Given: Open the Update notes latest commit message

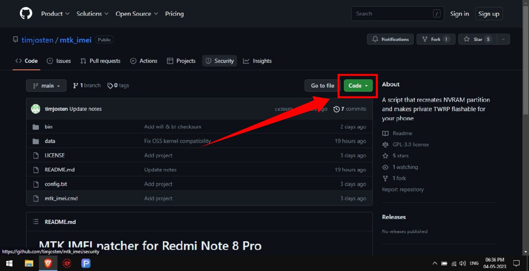Looking at the screenshot, I should click(85, 109).
